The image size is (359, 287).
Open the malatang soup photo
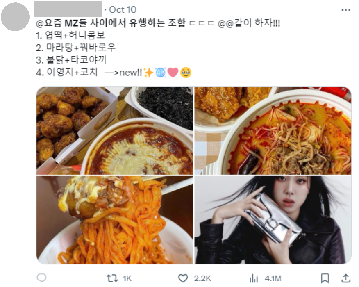click(273, 130)
